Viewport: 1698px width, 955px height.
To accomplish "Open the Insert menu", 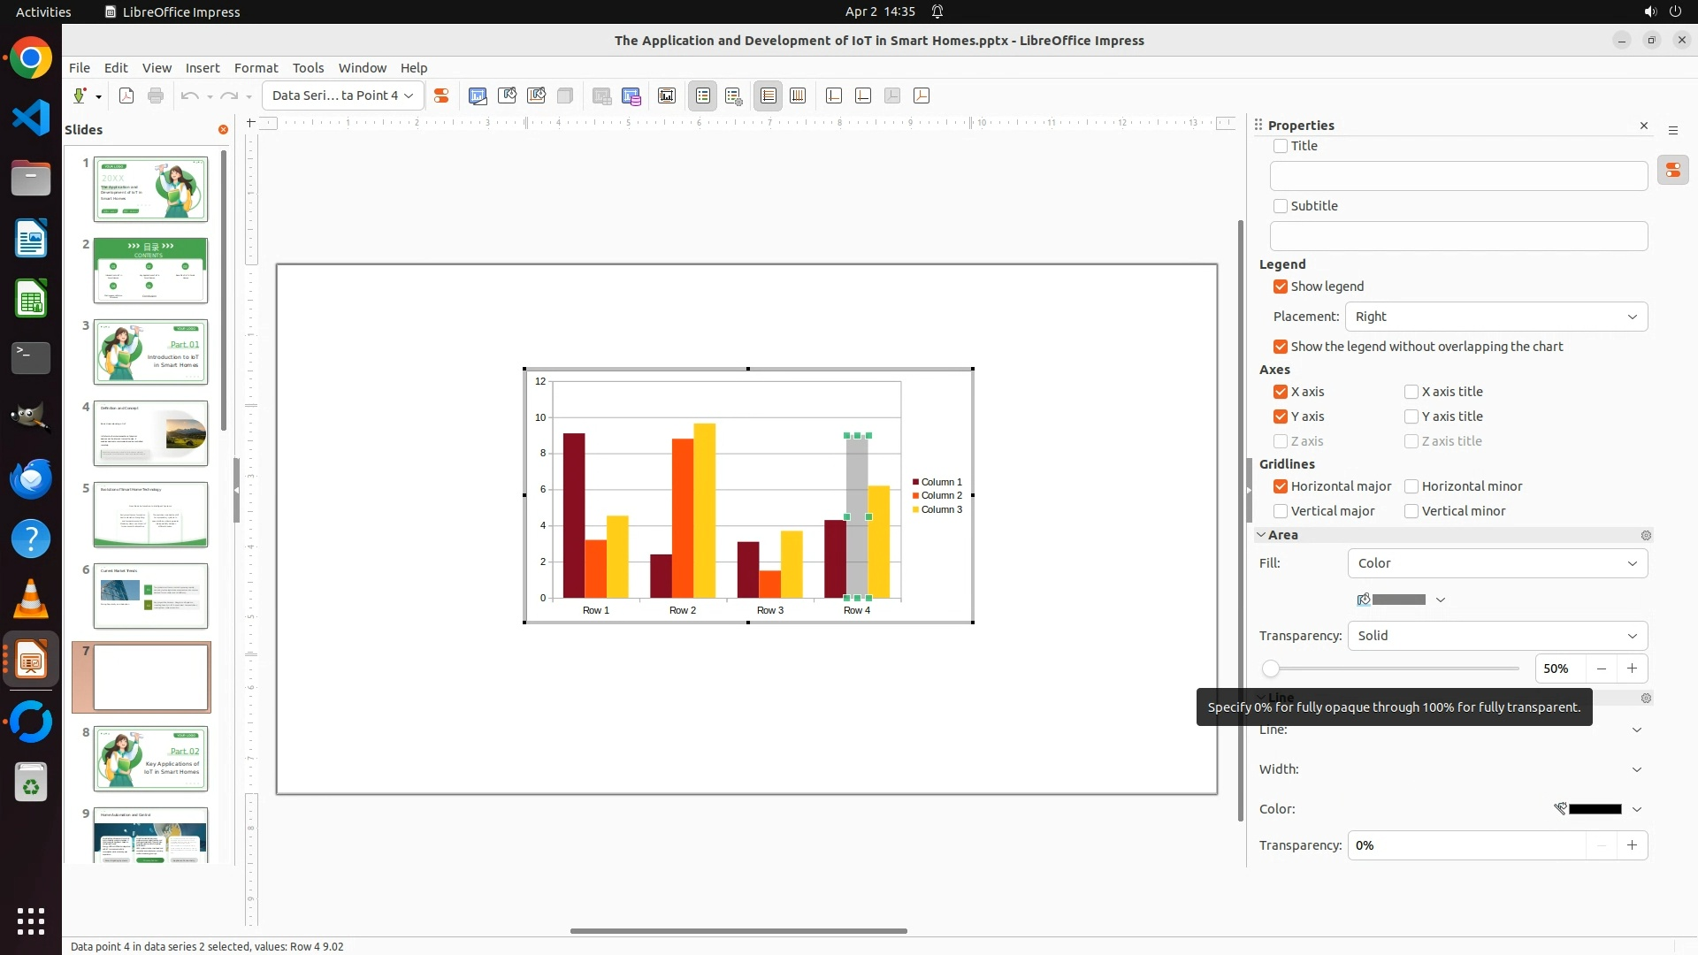I will point(202,68).
